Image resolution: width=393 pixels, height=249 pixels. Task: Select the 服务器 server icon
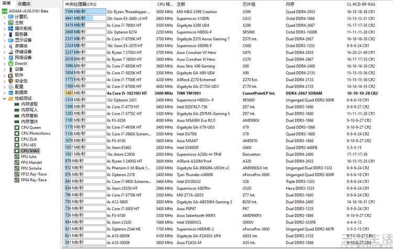[x=11, y=34]
